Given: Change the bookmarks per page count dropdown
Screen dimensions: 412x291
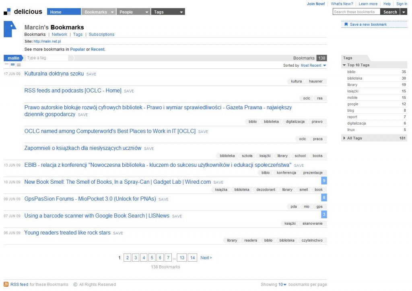Looking at the screenshot, I should point(282,285).
